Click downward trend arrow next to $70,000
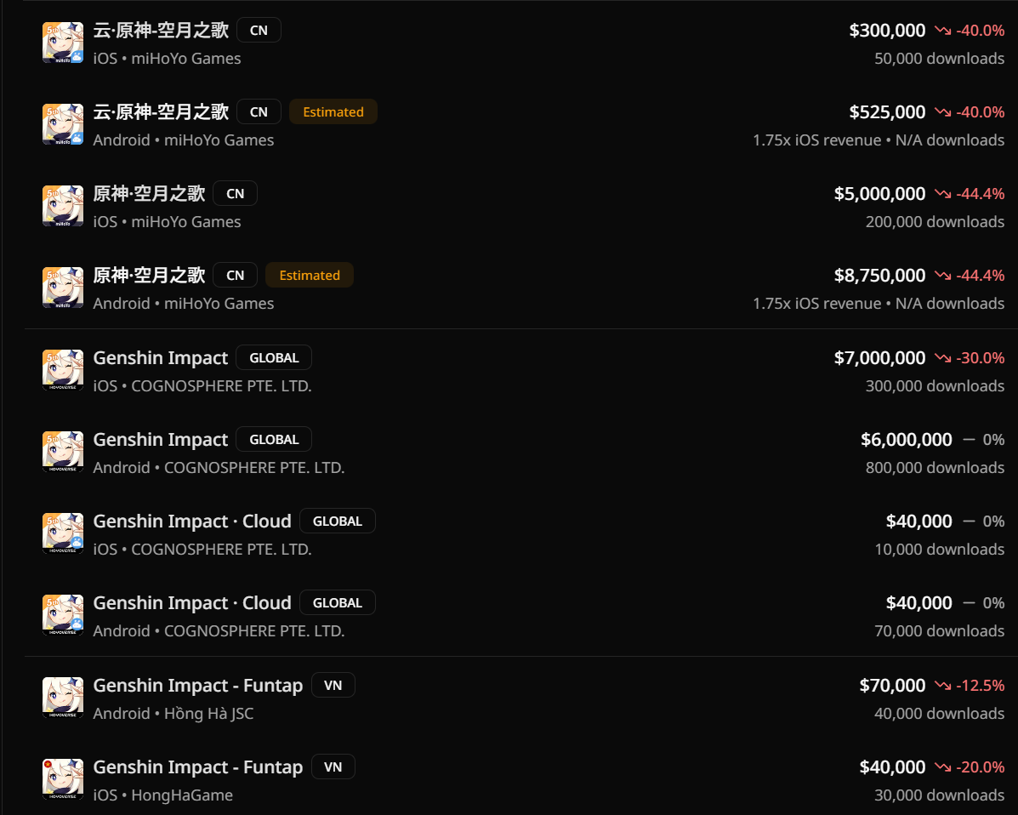The height and width of the screenshot is (815, 1018). pyautogui.click(x=942, y=686)
